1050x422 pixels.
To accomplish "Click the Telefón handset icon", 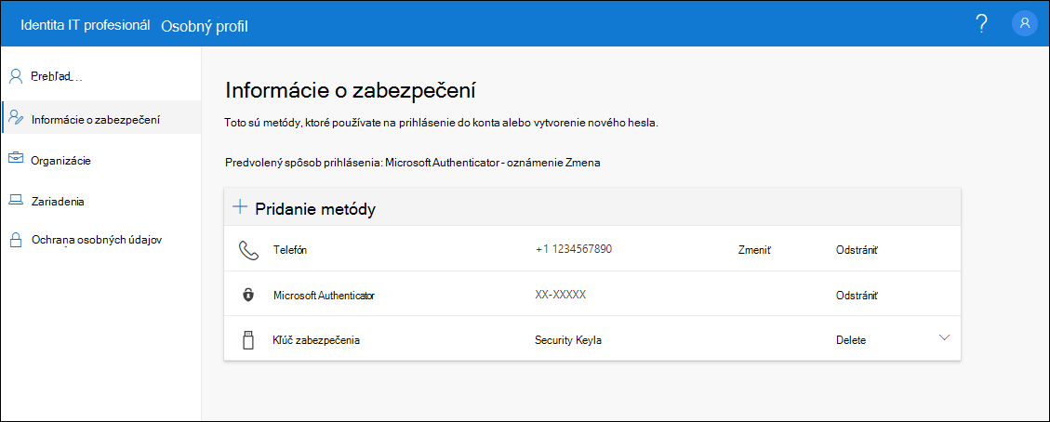I will pos(247,249).
